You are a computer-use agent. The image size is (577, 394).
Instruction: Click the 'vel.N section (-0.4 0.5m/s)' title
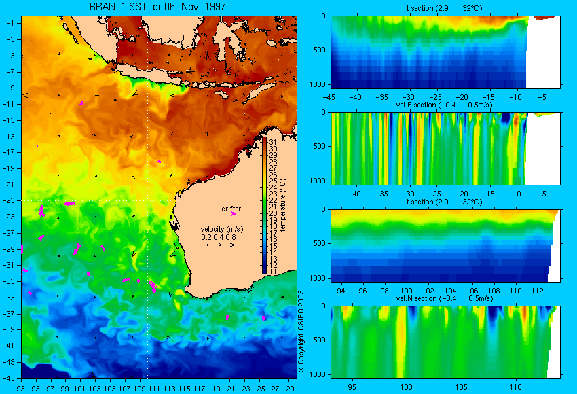click(444, 298)
